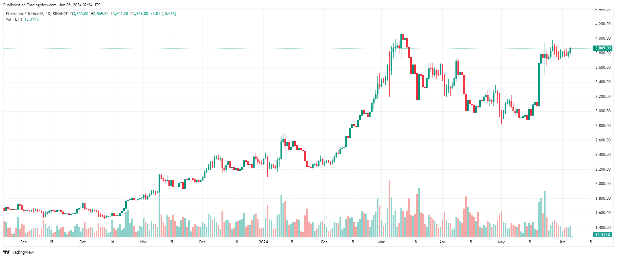This screenshot has width=617, height=258.
Task: Select the volume value 13.311 K in legend
Action: (x=31, y=19)
